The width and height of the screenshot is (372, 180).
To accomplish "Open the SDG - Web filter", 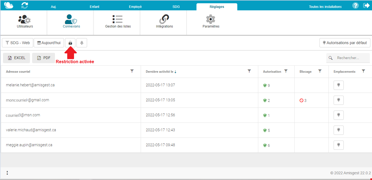I will pyautogui.click(x=17, y=43).
